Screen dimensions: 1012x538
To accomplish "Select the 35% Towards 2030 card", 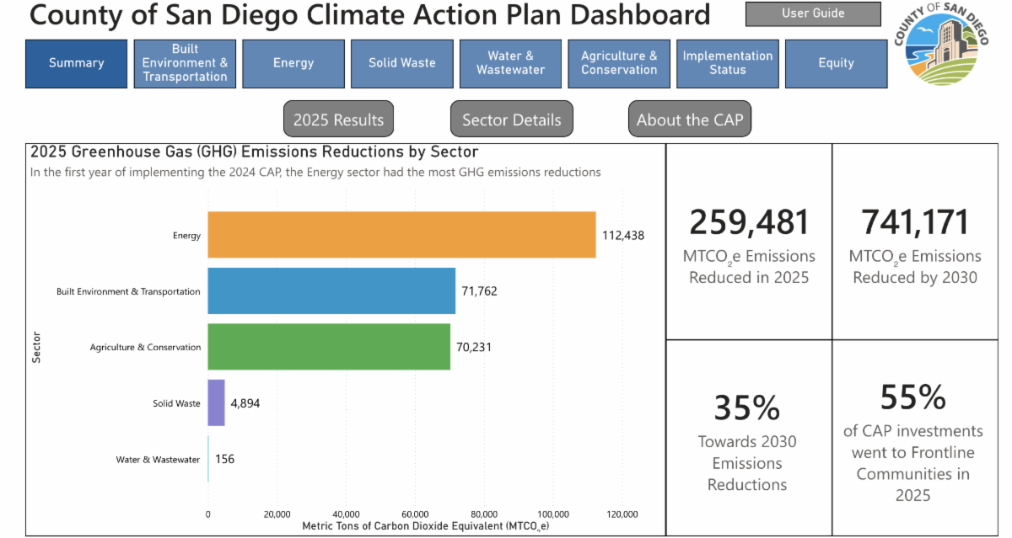I will tap(749, 438).
